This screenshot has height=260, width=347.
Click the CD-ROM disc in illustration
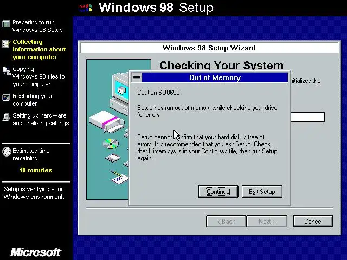point(111,144)
